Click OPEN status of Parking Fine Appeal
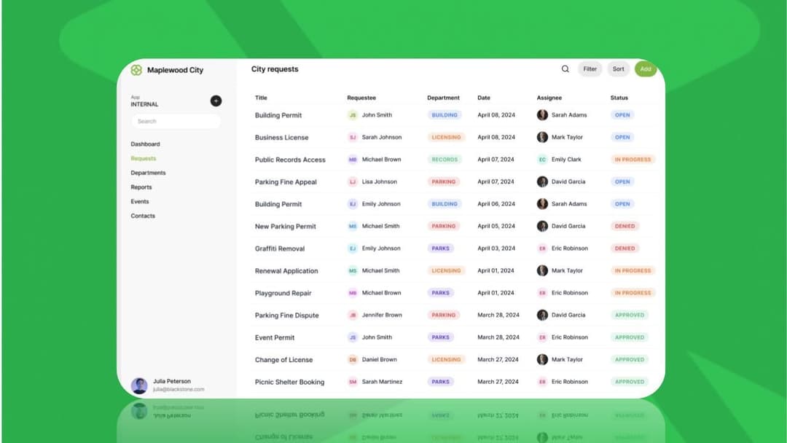Viewport: 787px width, 443px height. tap(622, 181)
